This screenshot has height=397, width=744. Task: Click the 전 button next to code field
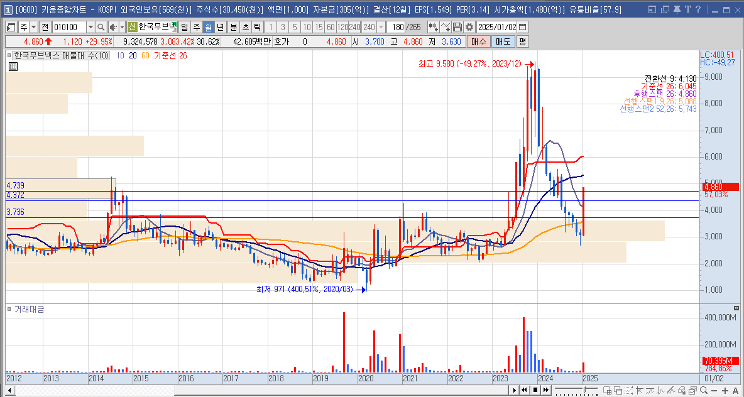[x=45, y=27]
